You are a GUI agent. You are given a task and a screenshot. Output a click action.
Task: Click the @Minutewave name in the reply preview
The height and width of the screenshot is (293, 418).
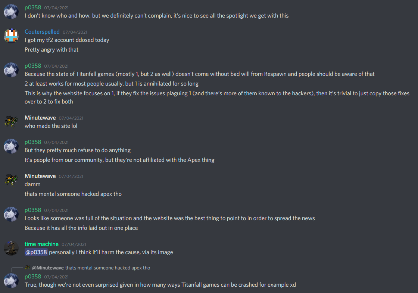pyautogui.click(x=48, y=268)
